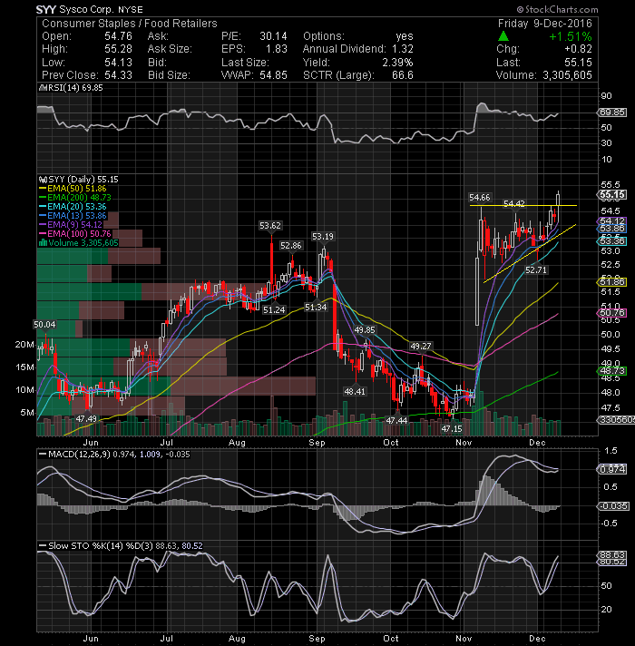Click the 52.86 price peak label
635x646 pixels.
(290, 246)
